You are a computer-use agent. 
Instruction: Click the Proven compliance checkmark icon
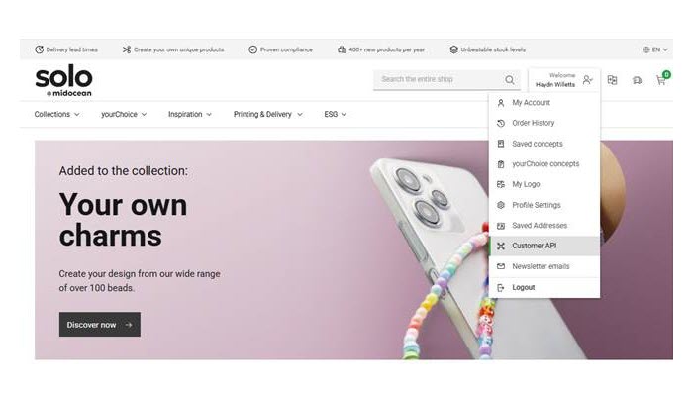(x=252, y=49)
